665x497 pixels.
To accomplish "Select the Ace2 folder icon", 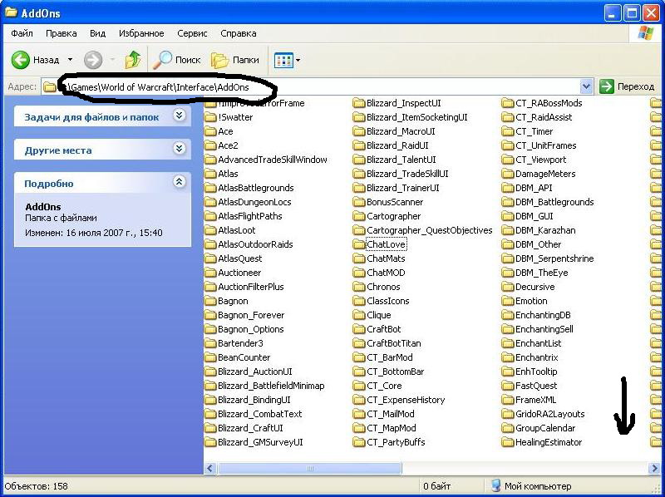I will pyautogui.click(x=211, y=145).
